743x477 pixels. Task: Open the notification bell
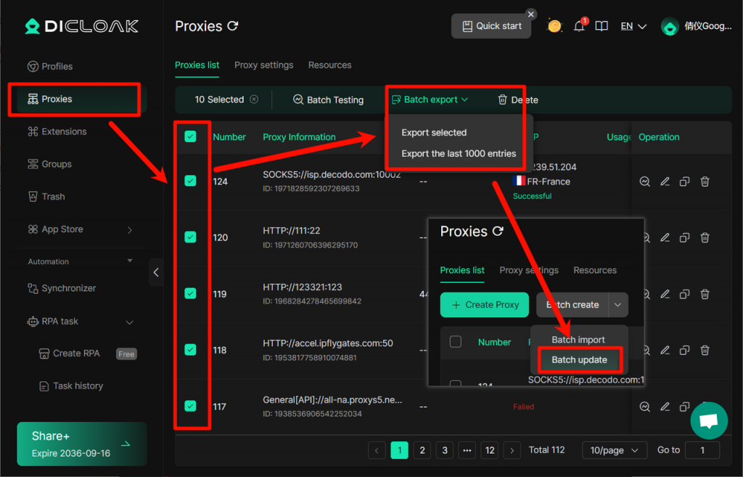point(579,26)
